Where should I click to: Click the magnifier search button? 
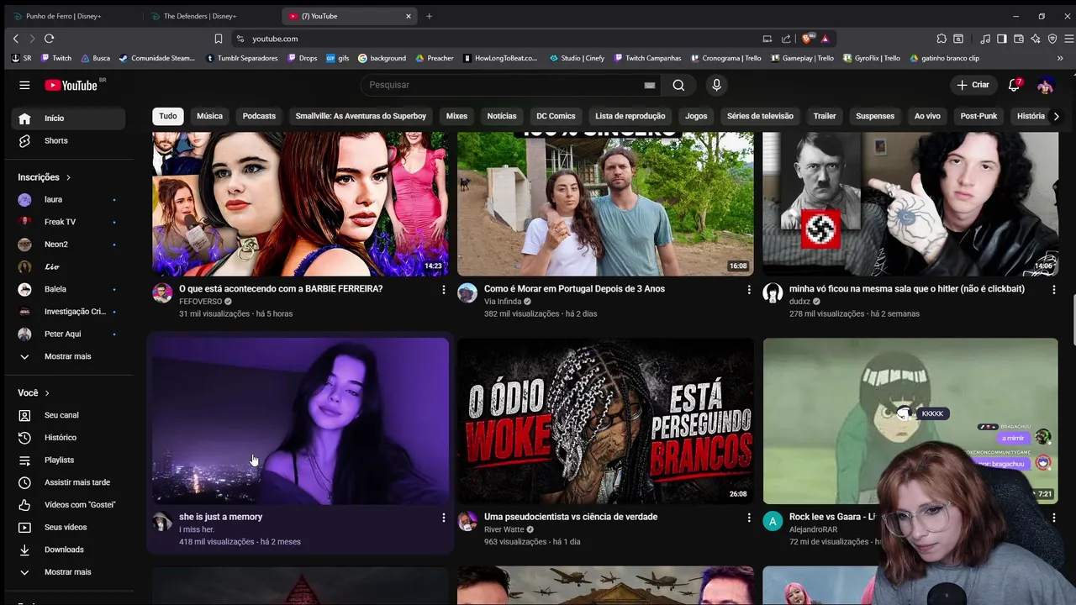678,85
